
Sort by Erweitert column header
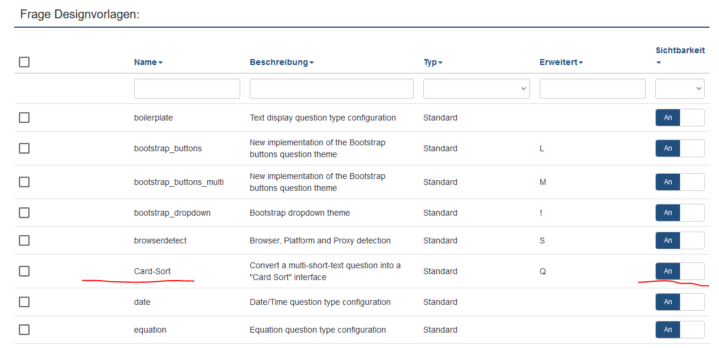pos(561,62)
